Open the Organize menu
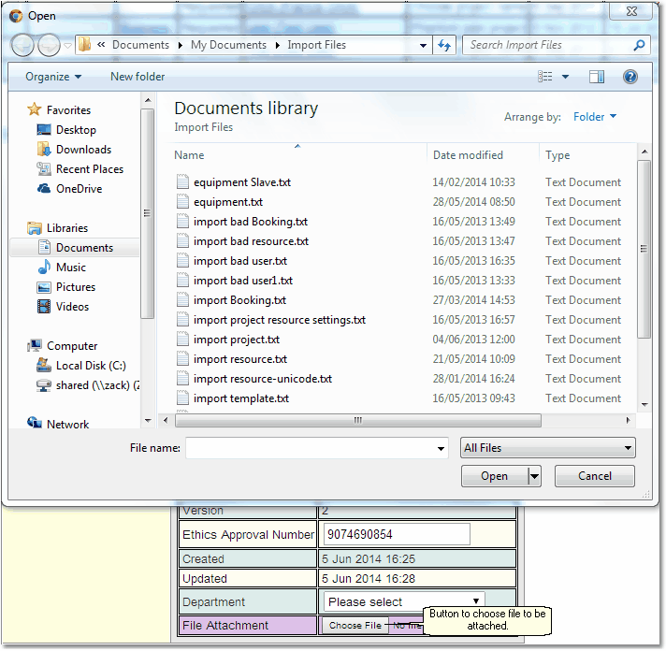The height and width of the screenshot is (651, 666). coord(53,77)
